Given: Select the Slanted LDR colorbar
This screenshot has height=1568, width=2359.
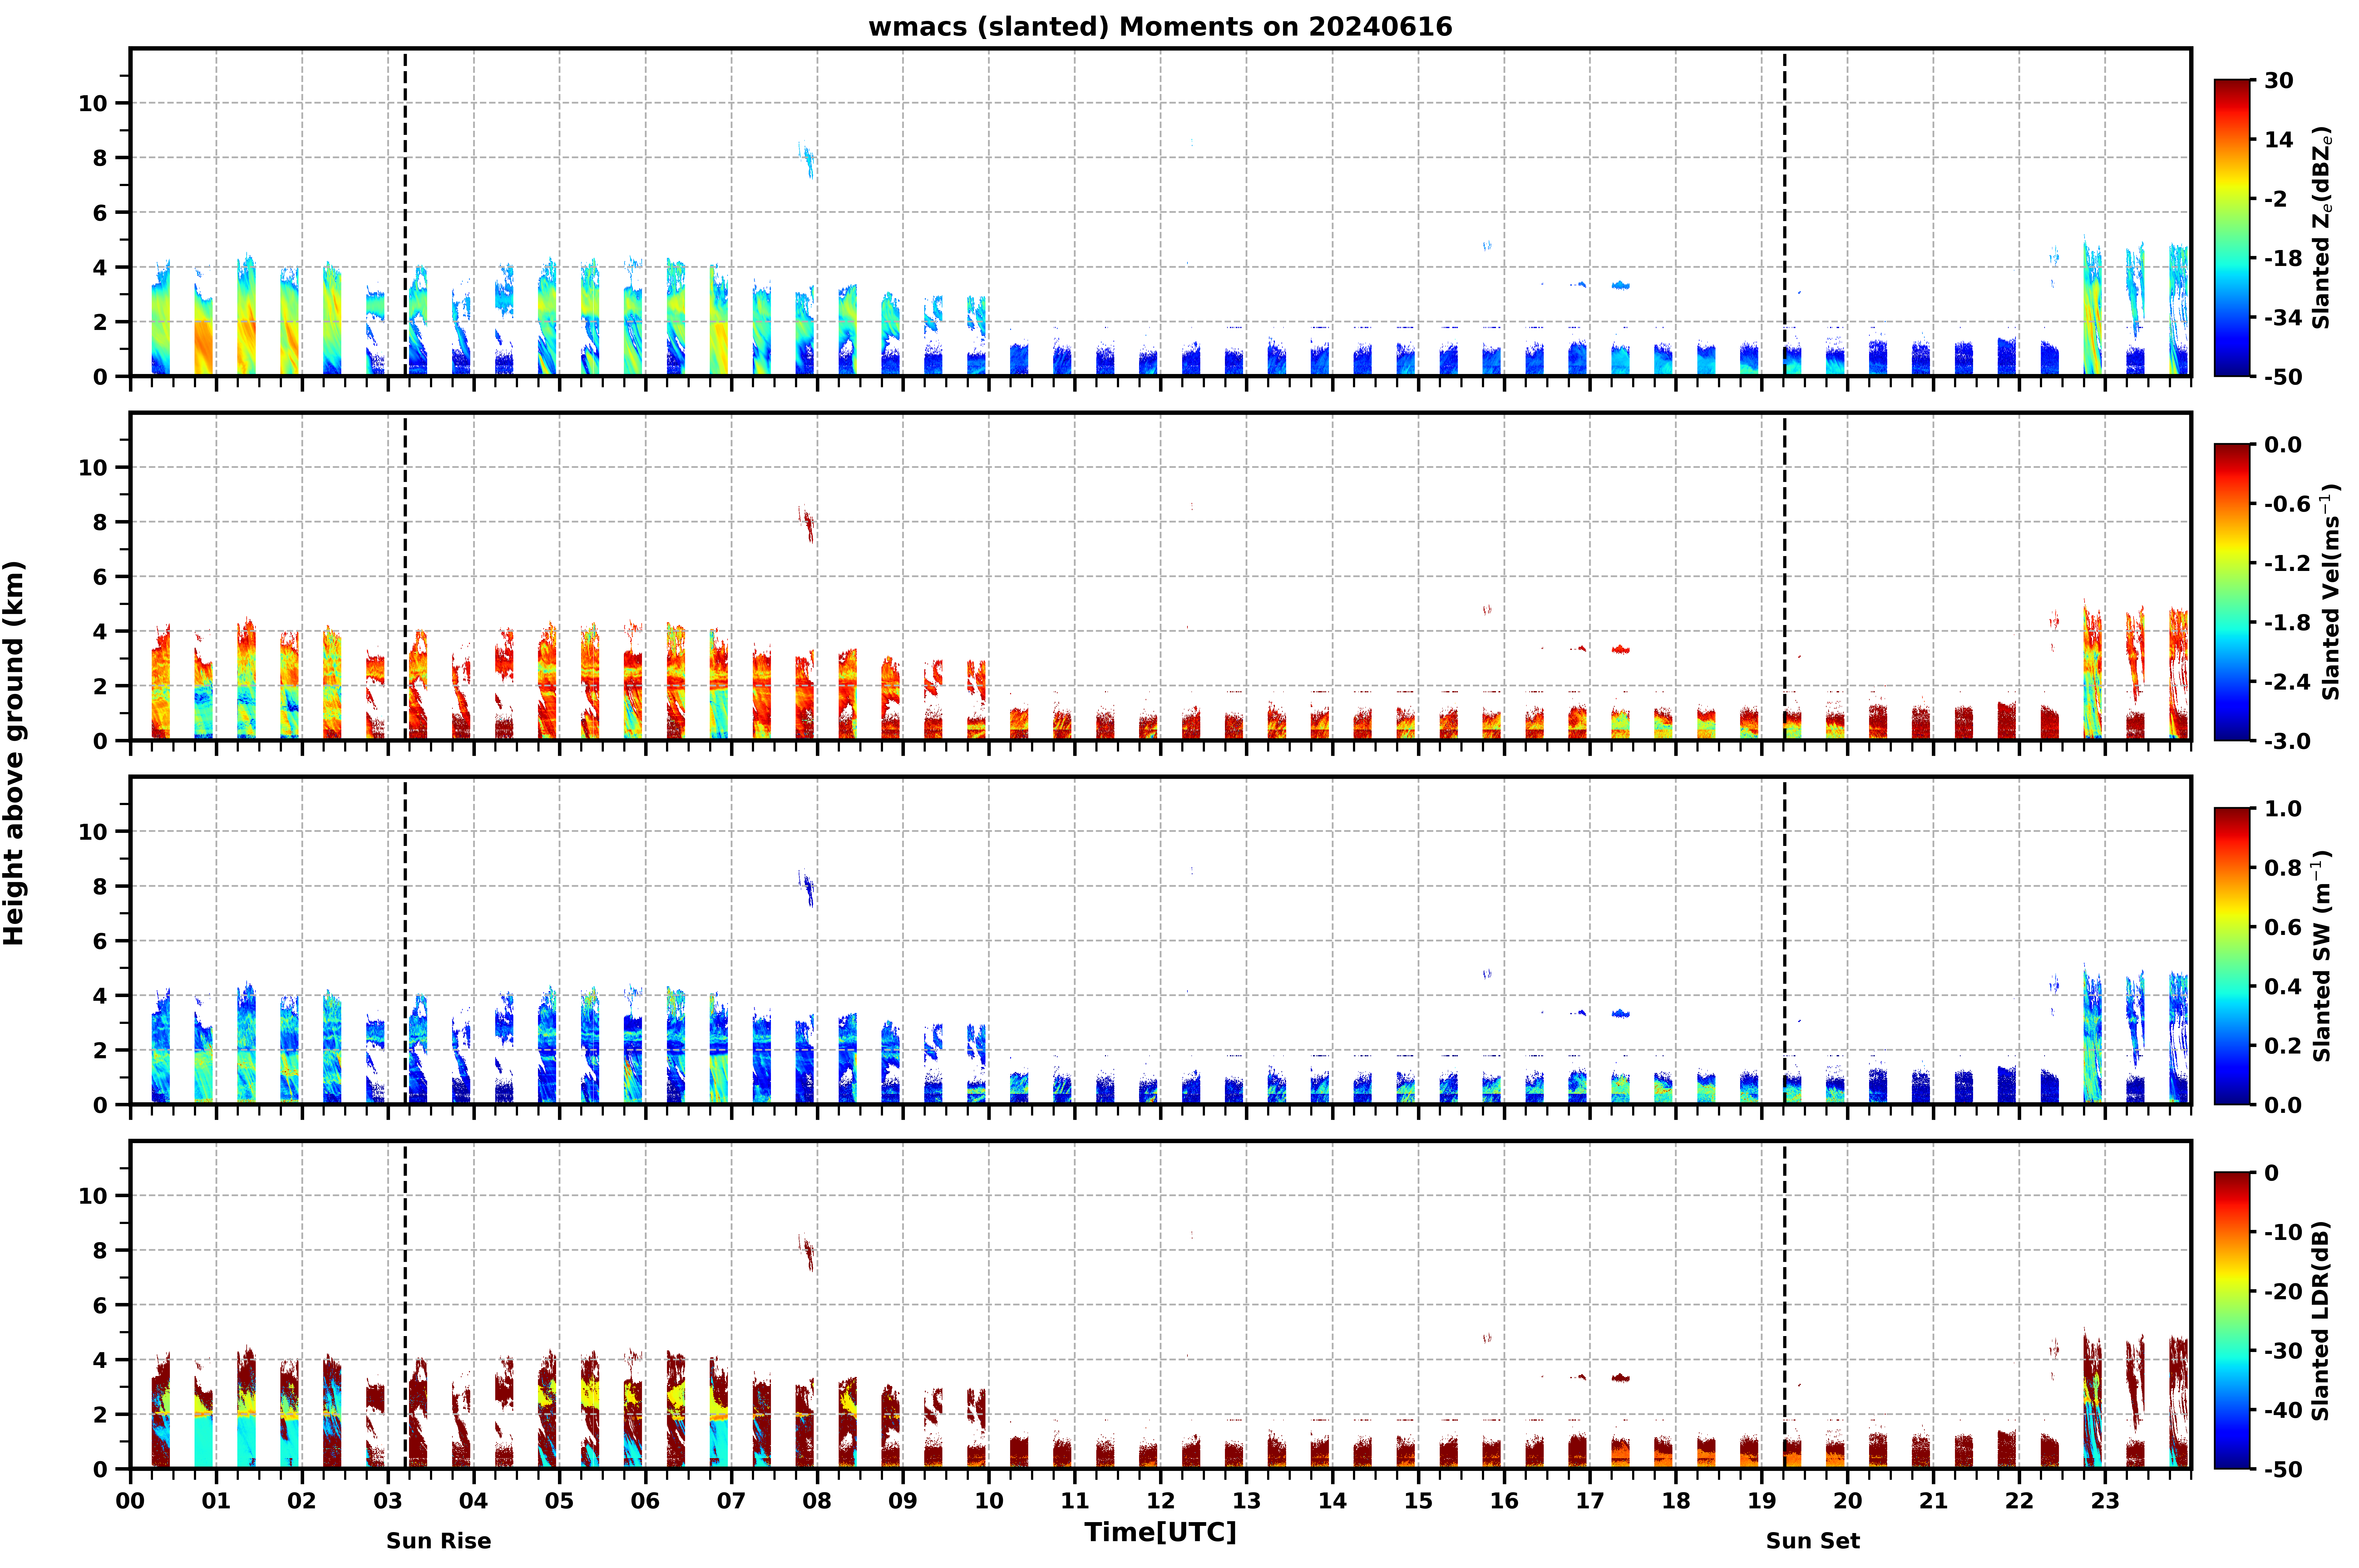Looking at the screenshot, I should point(2232,1320).
